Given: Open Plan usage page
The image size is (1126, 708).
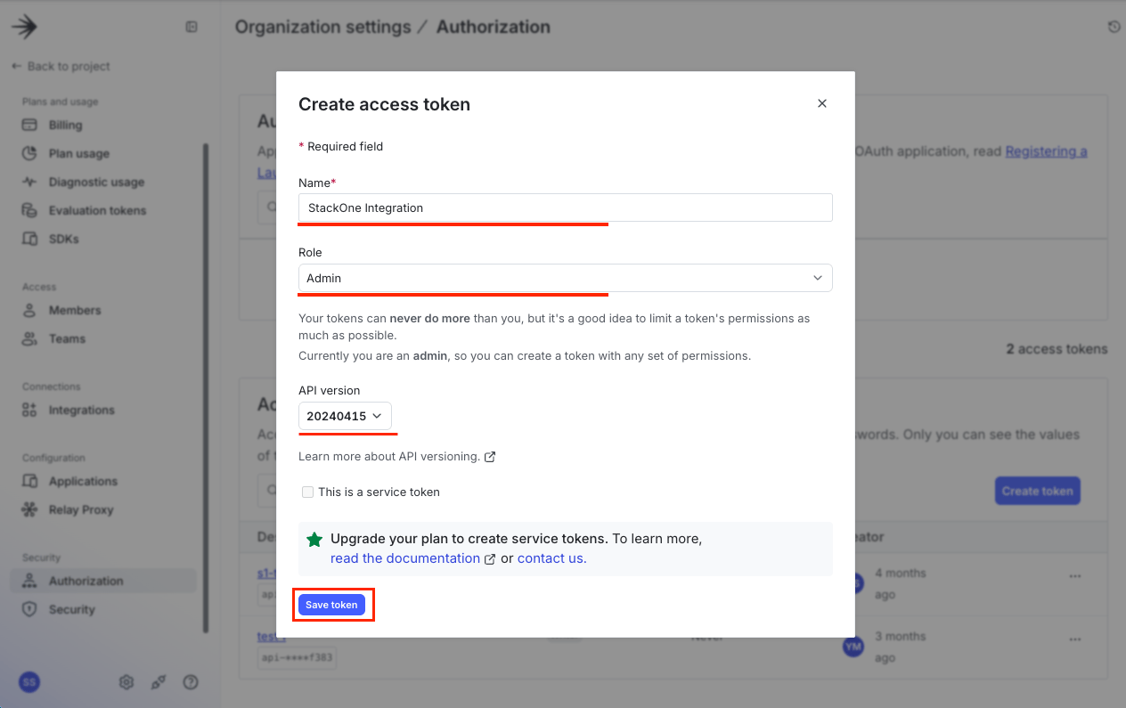Looking at the screenshot, I should point(78,153).
